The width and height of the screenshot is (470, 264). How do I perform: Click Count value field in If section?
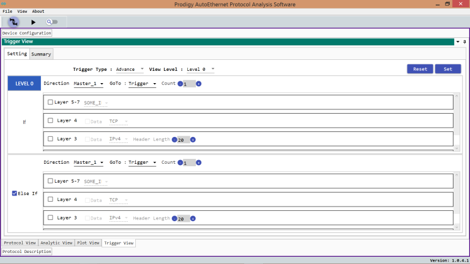pyautogui.click(x=190, y=84)
